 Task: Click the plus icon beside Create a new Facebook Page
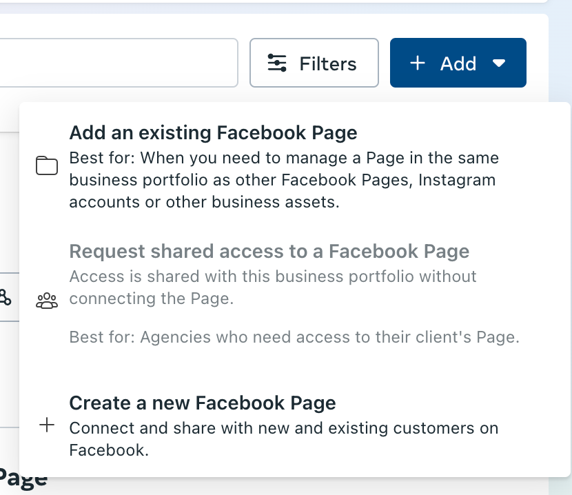(x=47, y=425)
